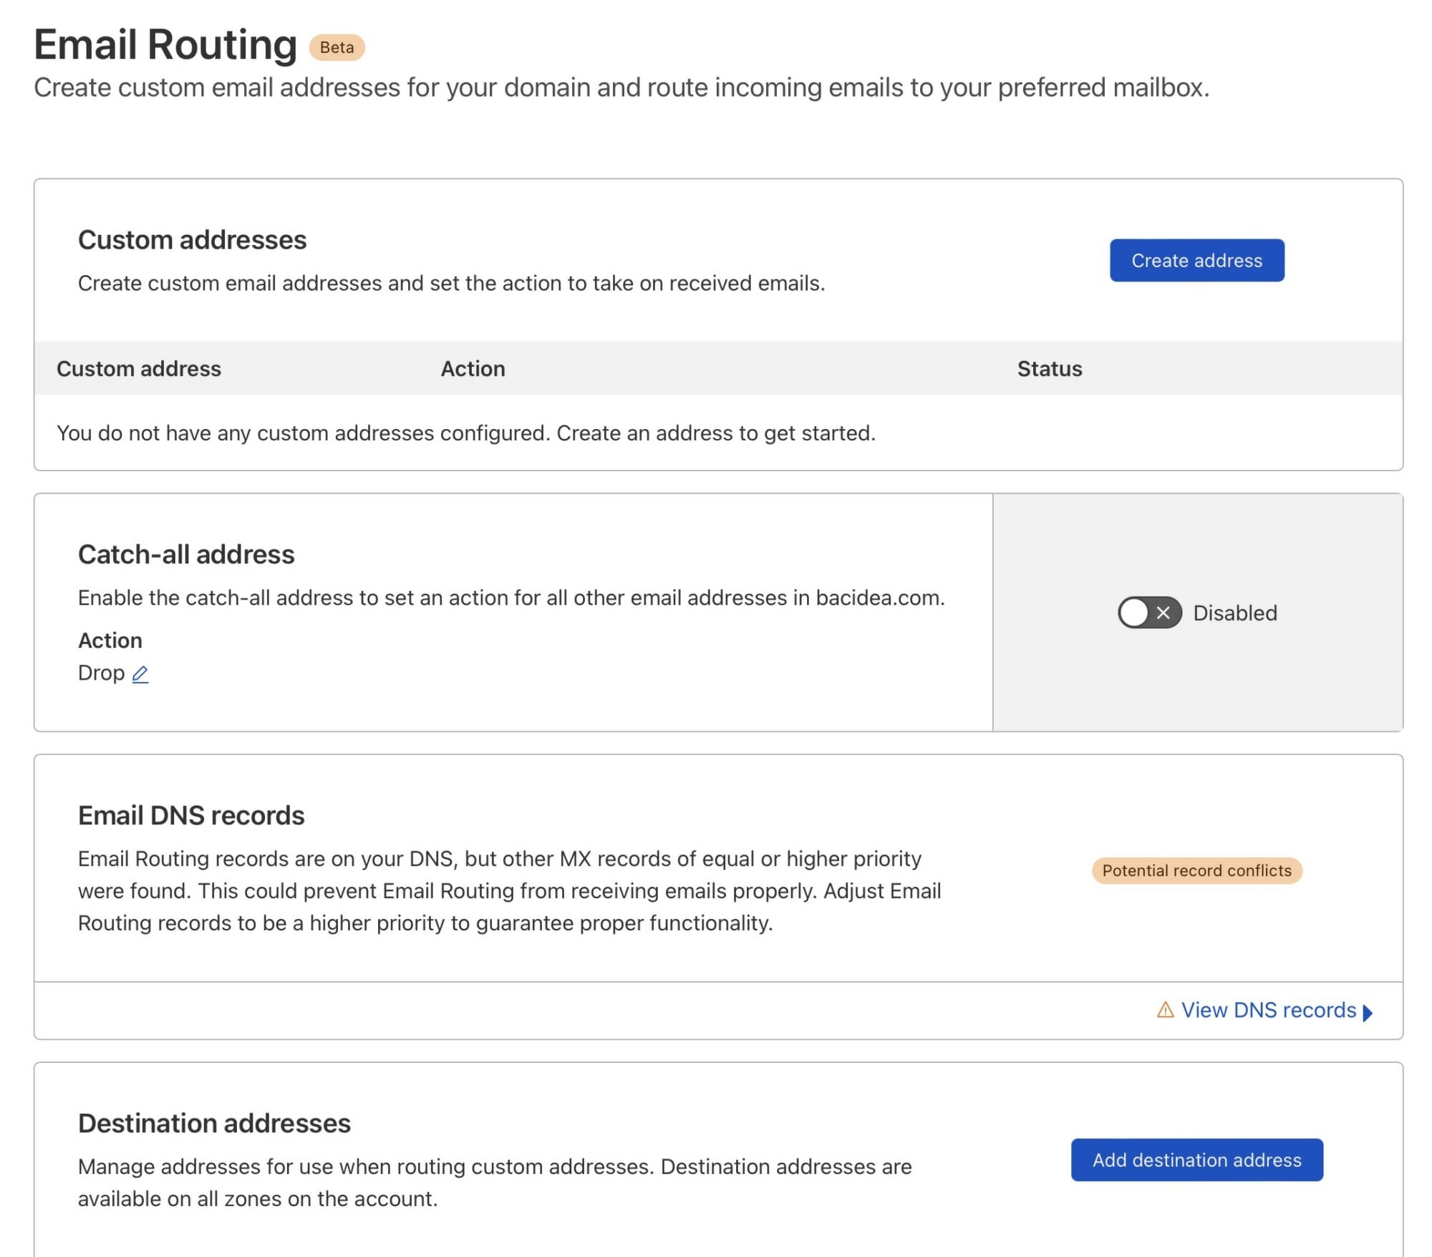Click the warning triangle icon beside View DNS records
Viewport: 1432px width, 1257px height.
[x=1165, y=1009]
